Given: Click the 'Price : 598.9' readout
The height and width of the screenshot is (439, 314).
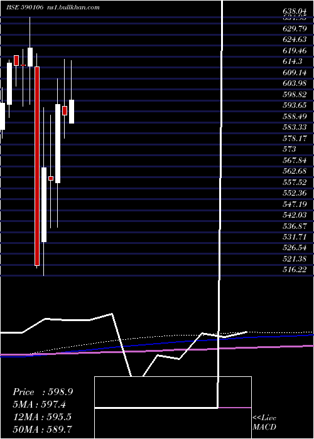Looking at the screenshot, I should click(x=43, y=392).
